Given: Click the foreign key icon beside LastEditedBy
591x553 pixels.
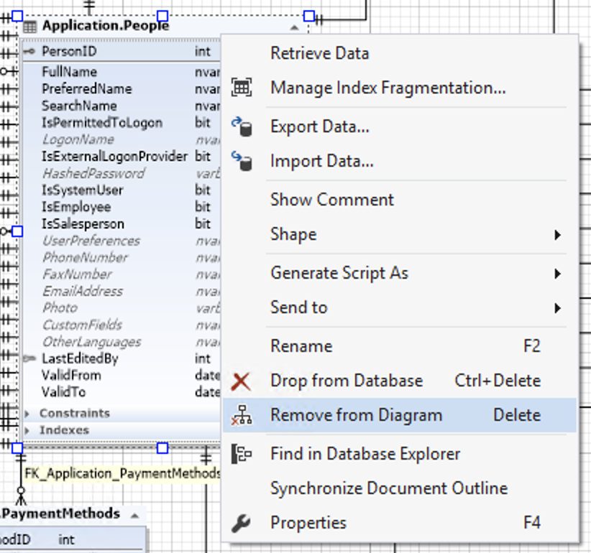Looking at the screenshot, I should click(x=29, y=359).
